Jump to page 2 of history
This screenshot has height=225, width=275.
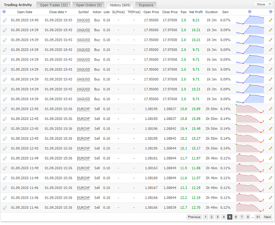pyautogui.click(x=212, y=217)
